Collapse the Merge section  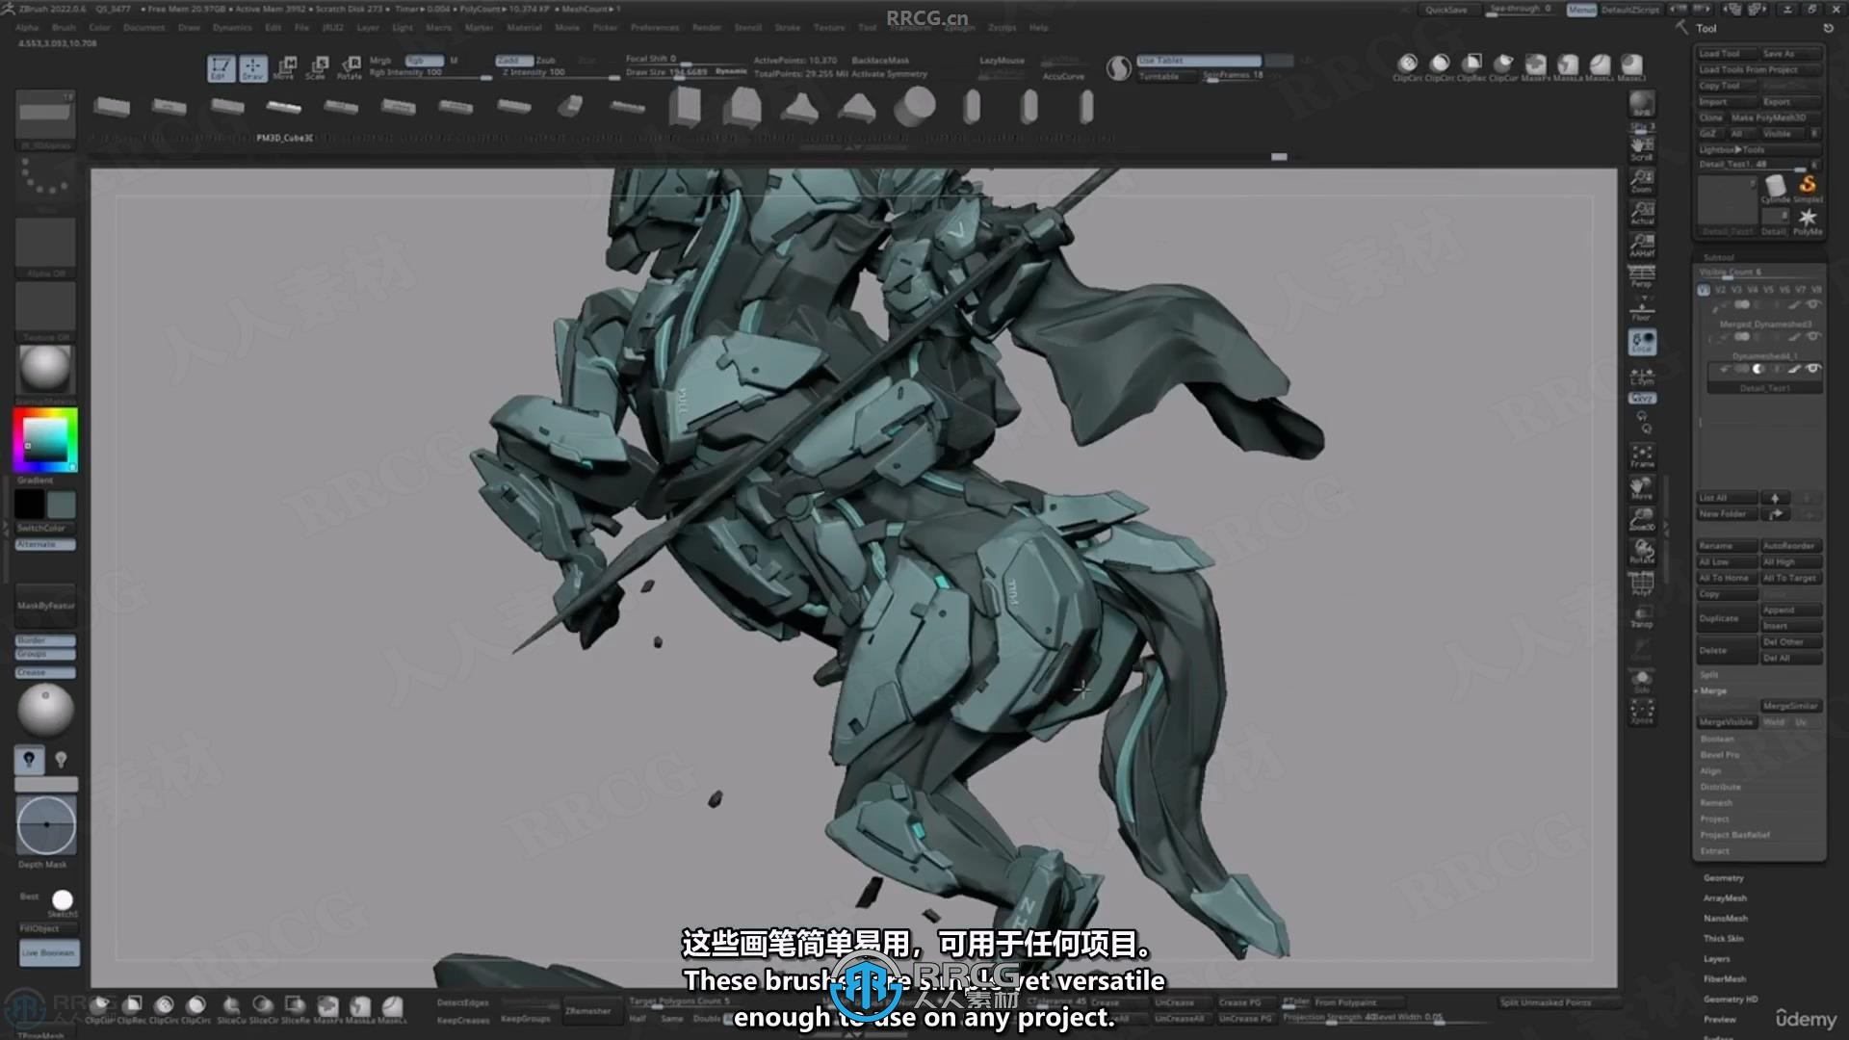point(1713,690)
